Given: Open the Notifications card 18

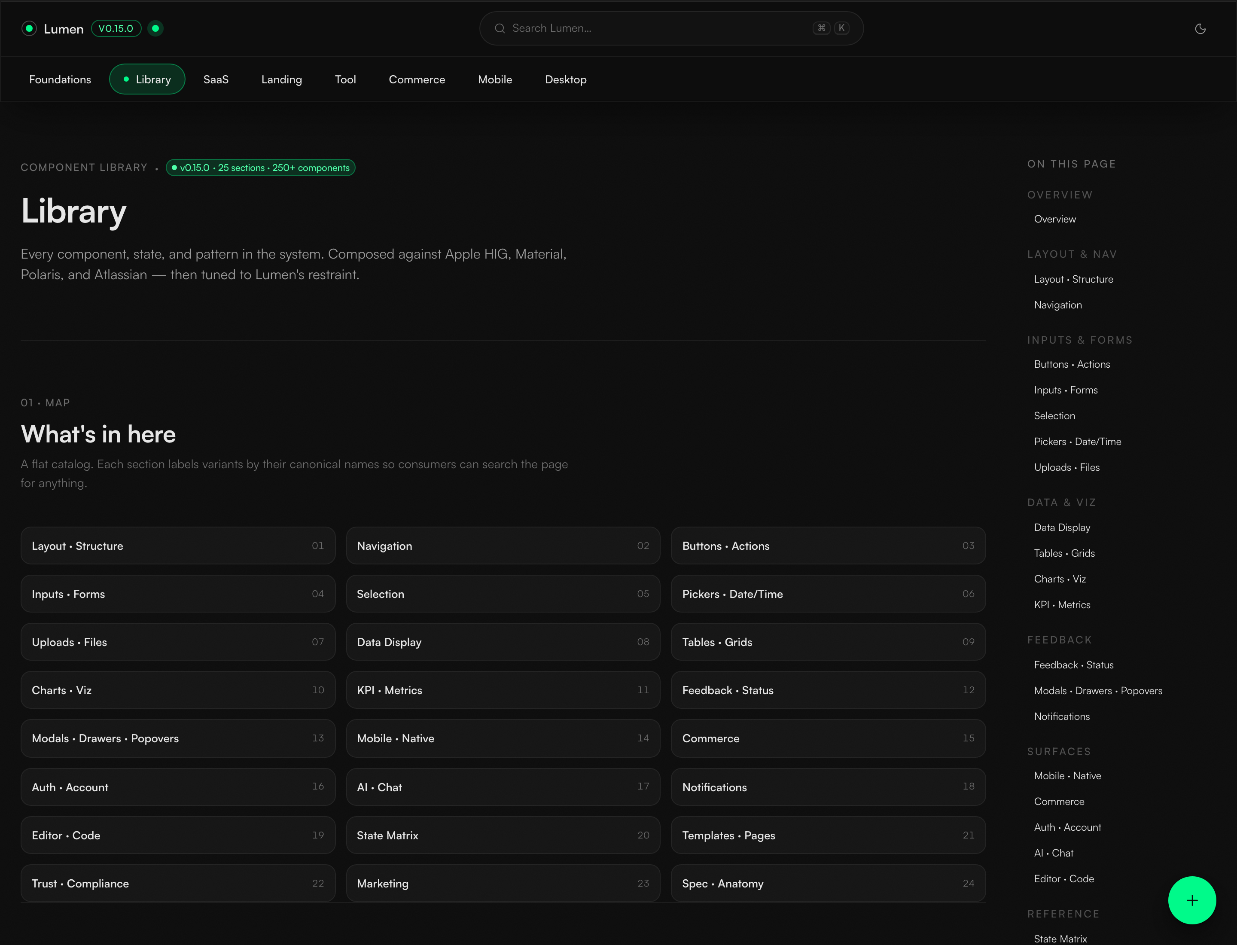Looking at the screenshot, I should [828, 787].
